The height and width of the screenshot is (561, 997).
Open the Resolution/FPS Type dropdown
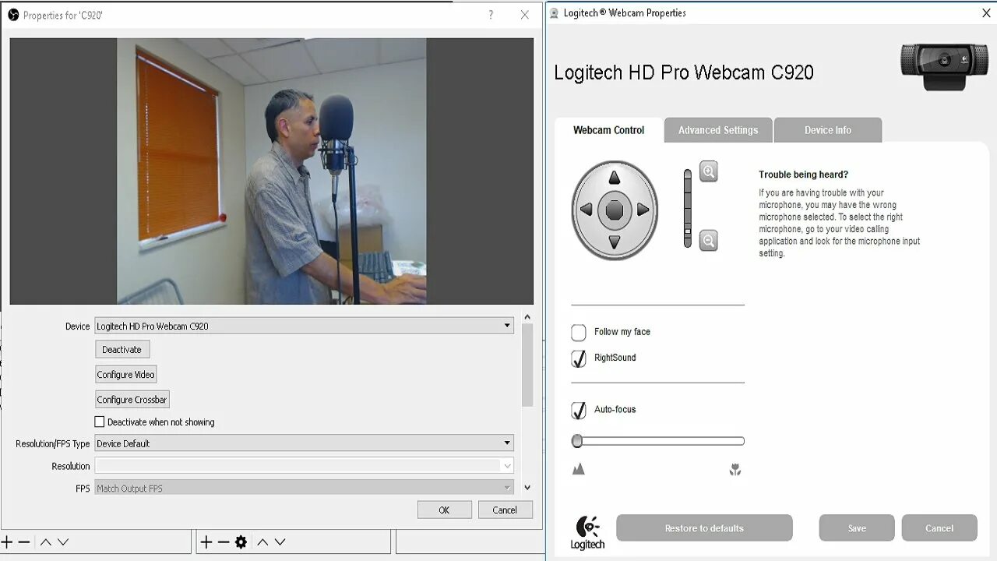pos(304,443)
